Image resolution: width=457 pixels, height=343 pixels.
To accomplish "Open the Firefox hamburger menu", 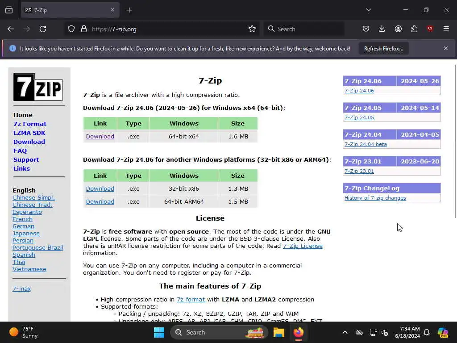I will tap(446, 29).
